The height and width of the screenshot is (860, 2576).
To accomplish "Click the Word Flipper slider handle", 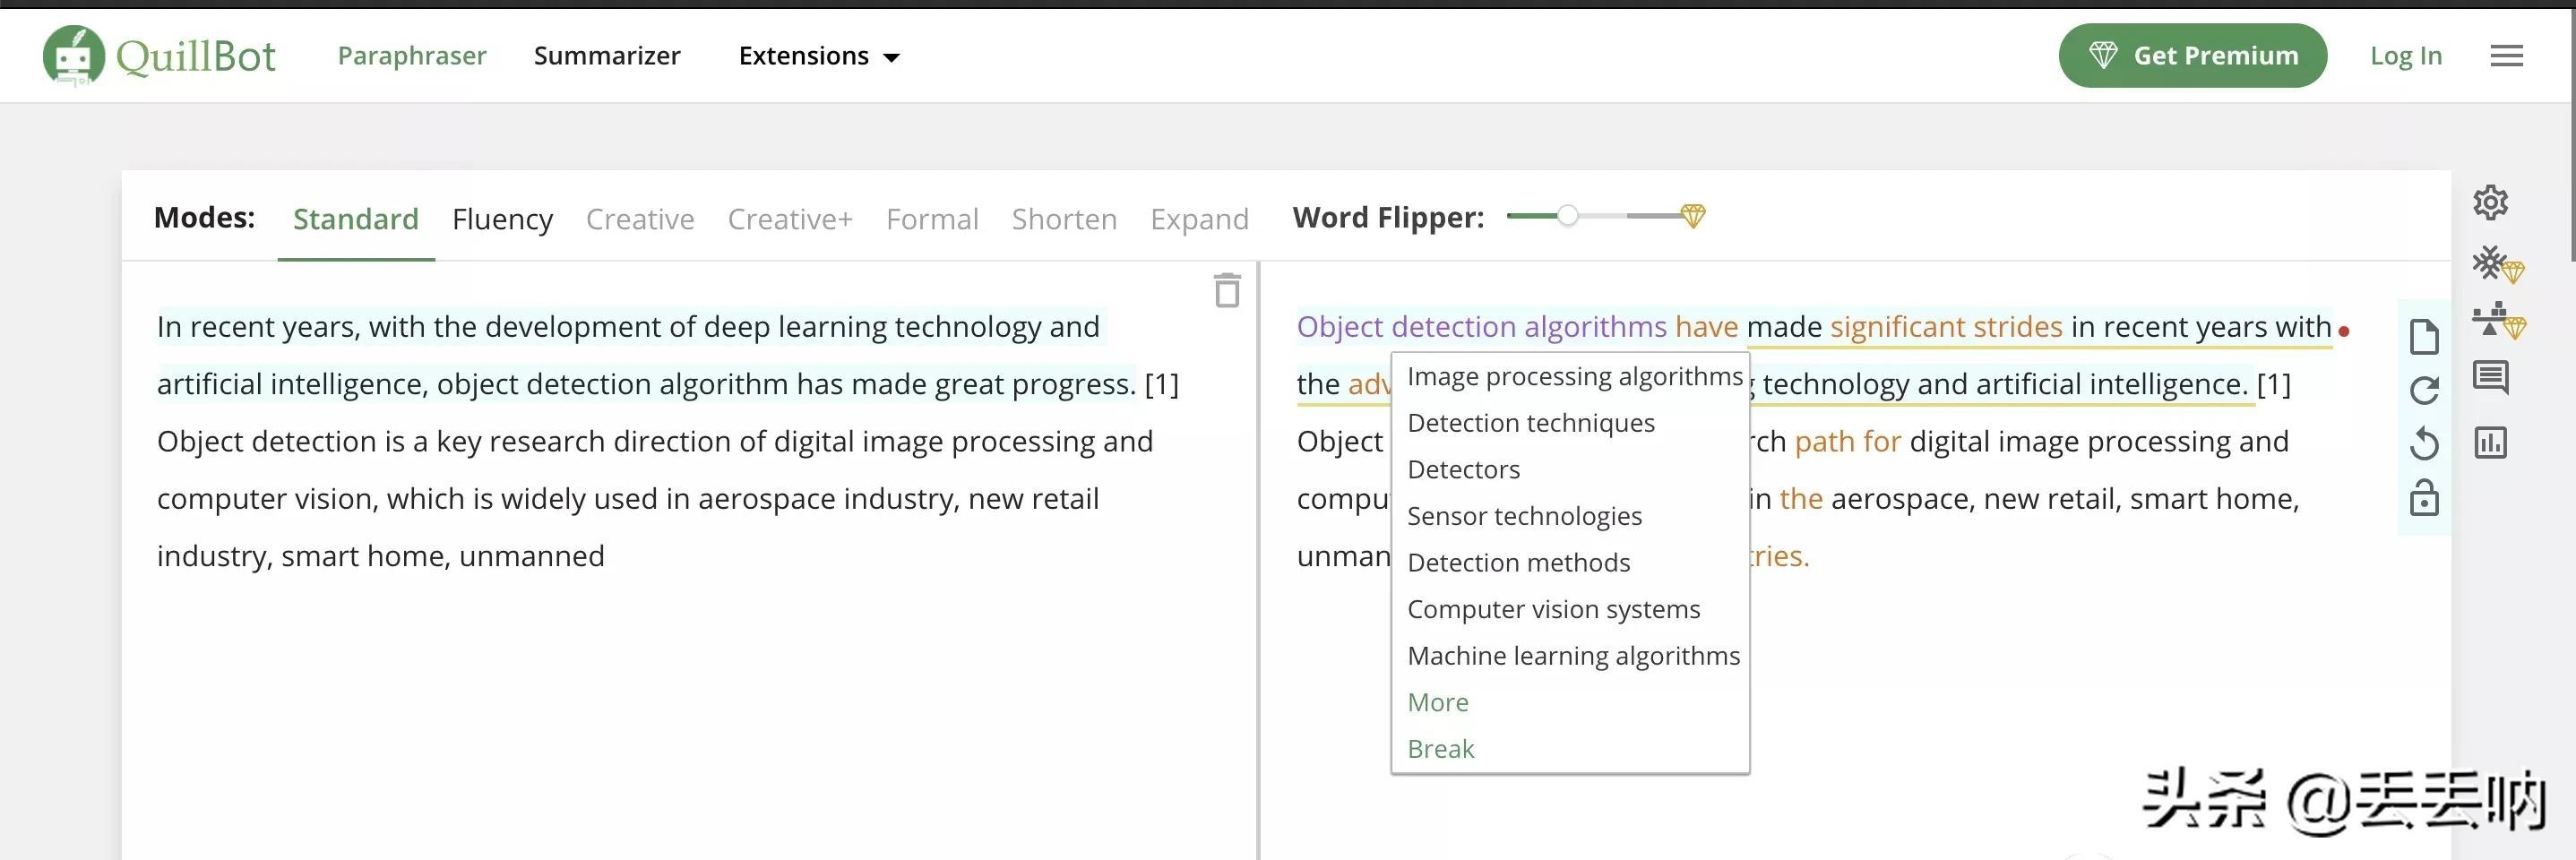I will pyautogui.click(x=1567, y=216).
